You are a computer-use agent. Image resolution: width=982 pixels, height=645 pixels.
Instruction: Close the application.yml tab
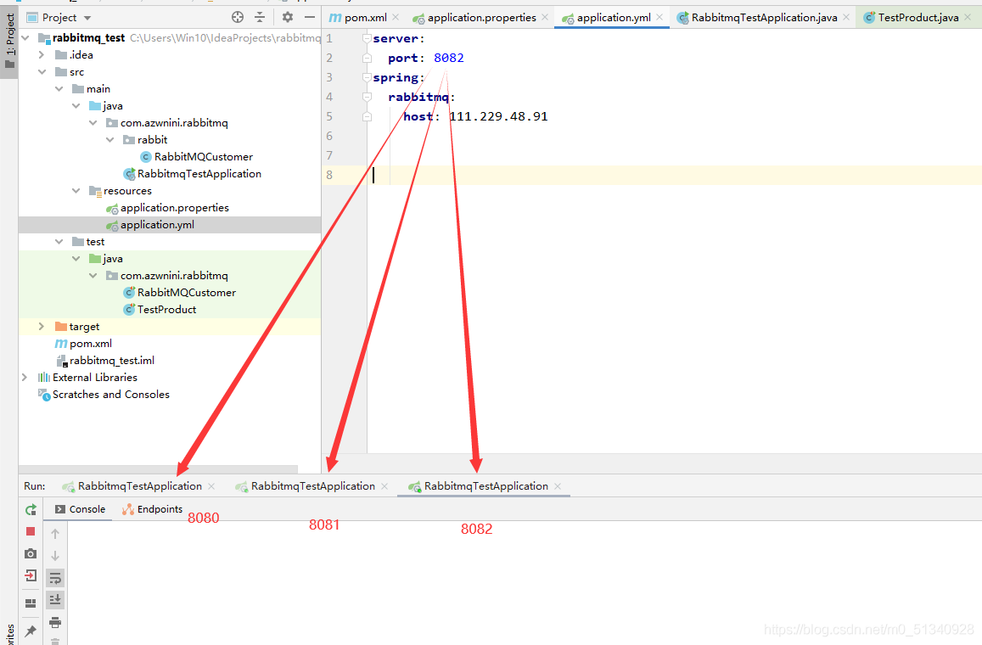pos(659,18)
